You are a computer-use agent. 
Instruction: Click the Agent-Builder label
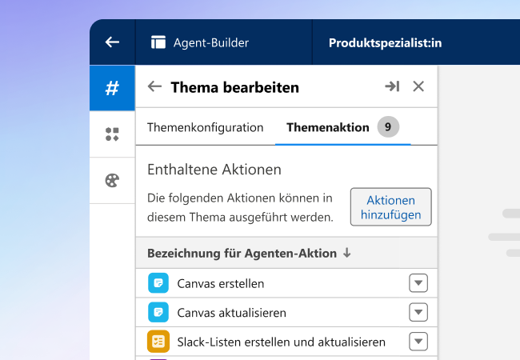pos(211,42)
